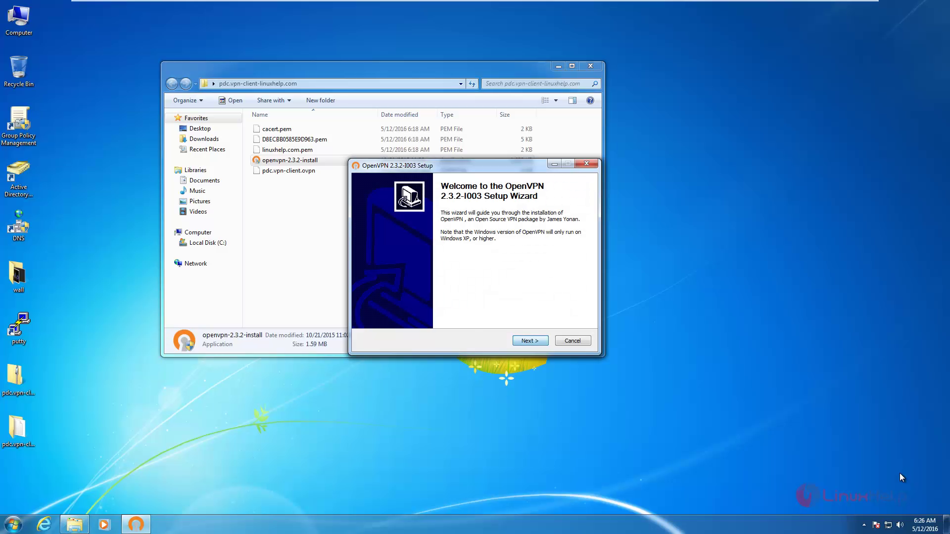Click the Open toolbar button
This screenshot has height=534, width=950.
pyautogui.click(x=231, y=100)
